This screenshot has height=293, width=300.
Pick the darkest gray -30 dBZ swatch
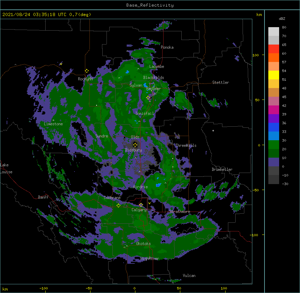tap(274, 180)
